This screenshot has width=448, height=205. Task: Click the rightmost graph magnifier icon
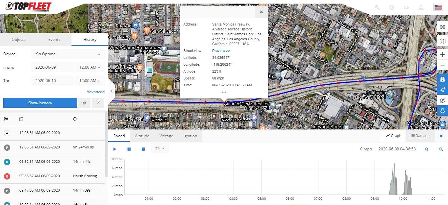click(441, 149)
